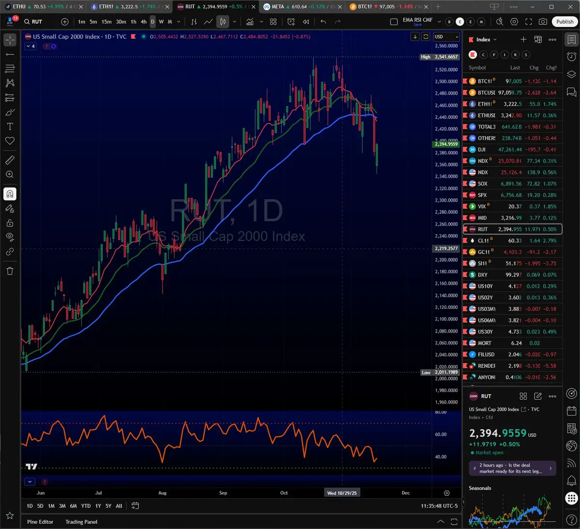Expand the chart type dropdown arrow
This screenshot has width=580, height=529.
pos(234,22)
